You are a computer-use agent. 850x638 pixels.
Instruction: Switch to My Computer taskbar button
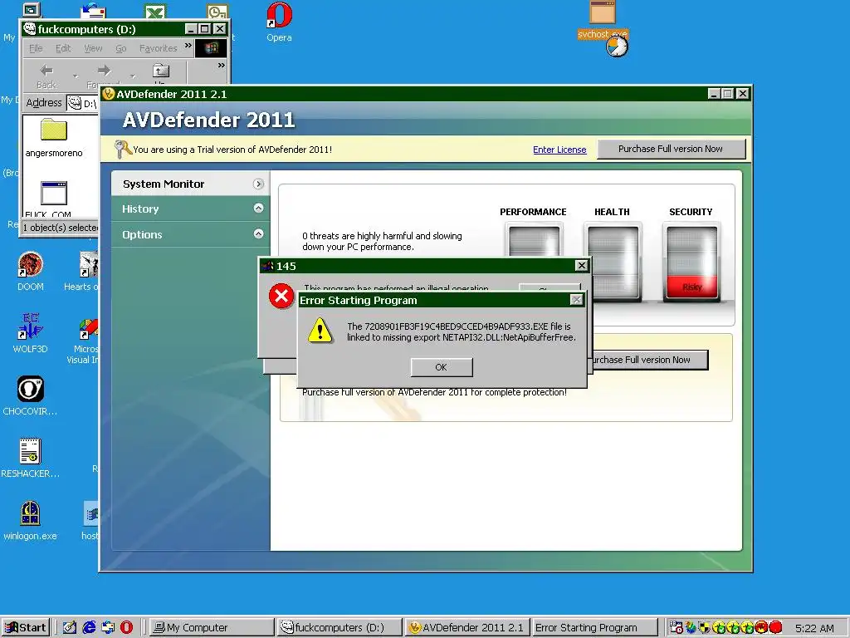(211, 628)
